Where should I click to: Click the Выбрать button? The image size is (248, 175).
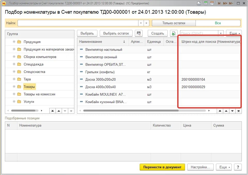point(87,33)
